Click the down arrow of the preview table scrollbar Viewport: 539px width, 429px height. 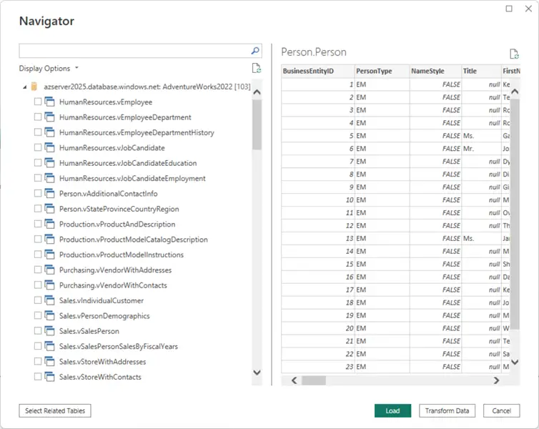515,362
